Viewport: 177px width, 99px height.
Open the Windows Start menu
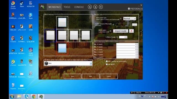point(12,97)
